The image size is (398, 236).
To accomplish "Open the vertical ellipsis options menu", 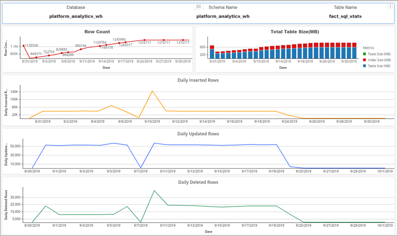I will 391,6.
